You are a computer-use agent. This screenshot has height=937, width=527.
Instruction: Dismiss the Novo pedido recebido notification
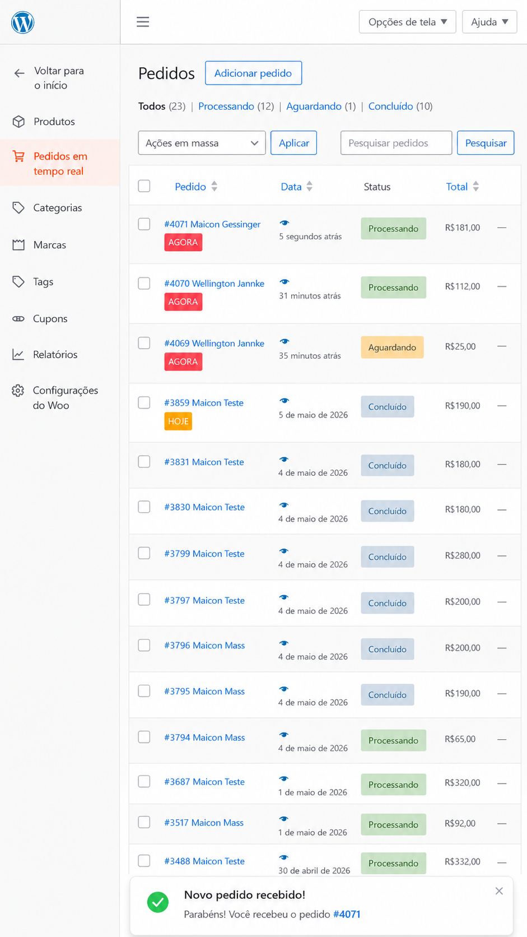[x=499, y=891]
